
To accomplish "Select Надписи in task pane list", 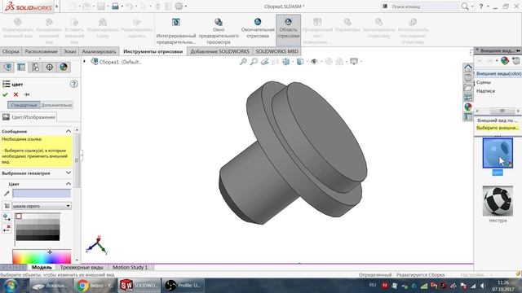I will pyautogui.click(x=486, y=90).
